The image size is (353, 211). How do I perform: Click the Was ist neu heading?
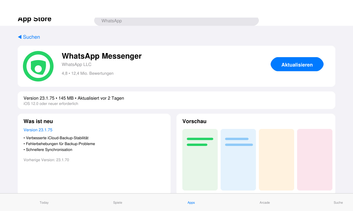point(38,121)
